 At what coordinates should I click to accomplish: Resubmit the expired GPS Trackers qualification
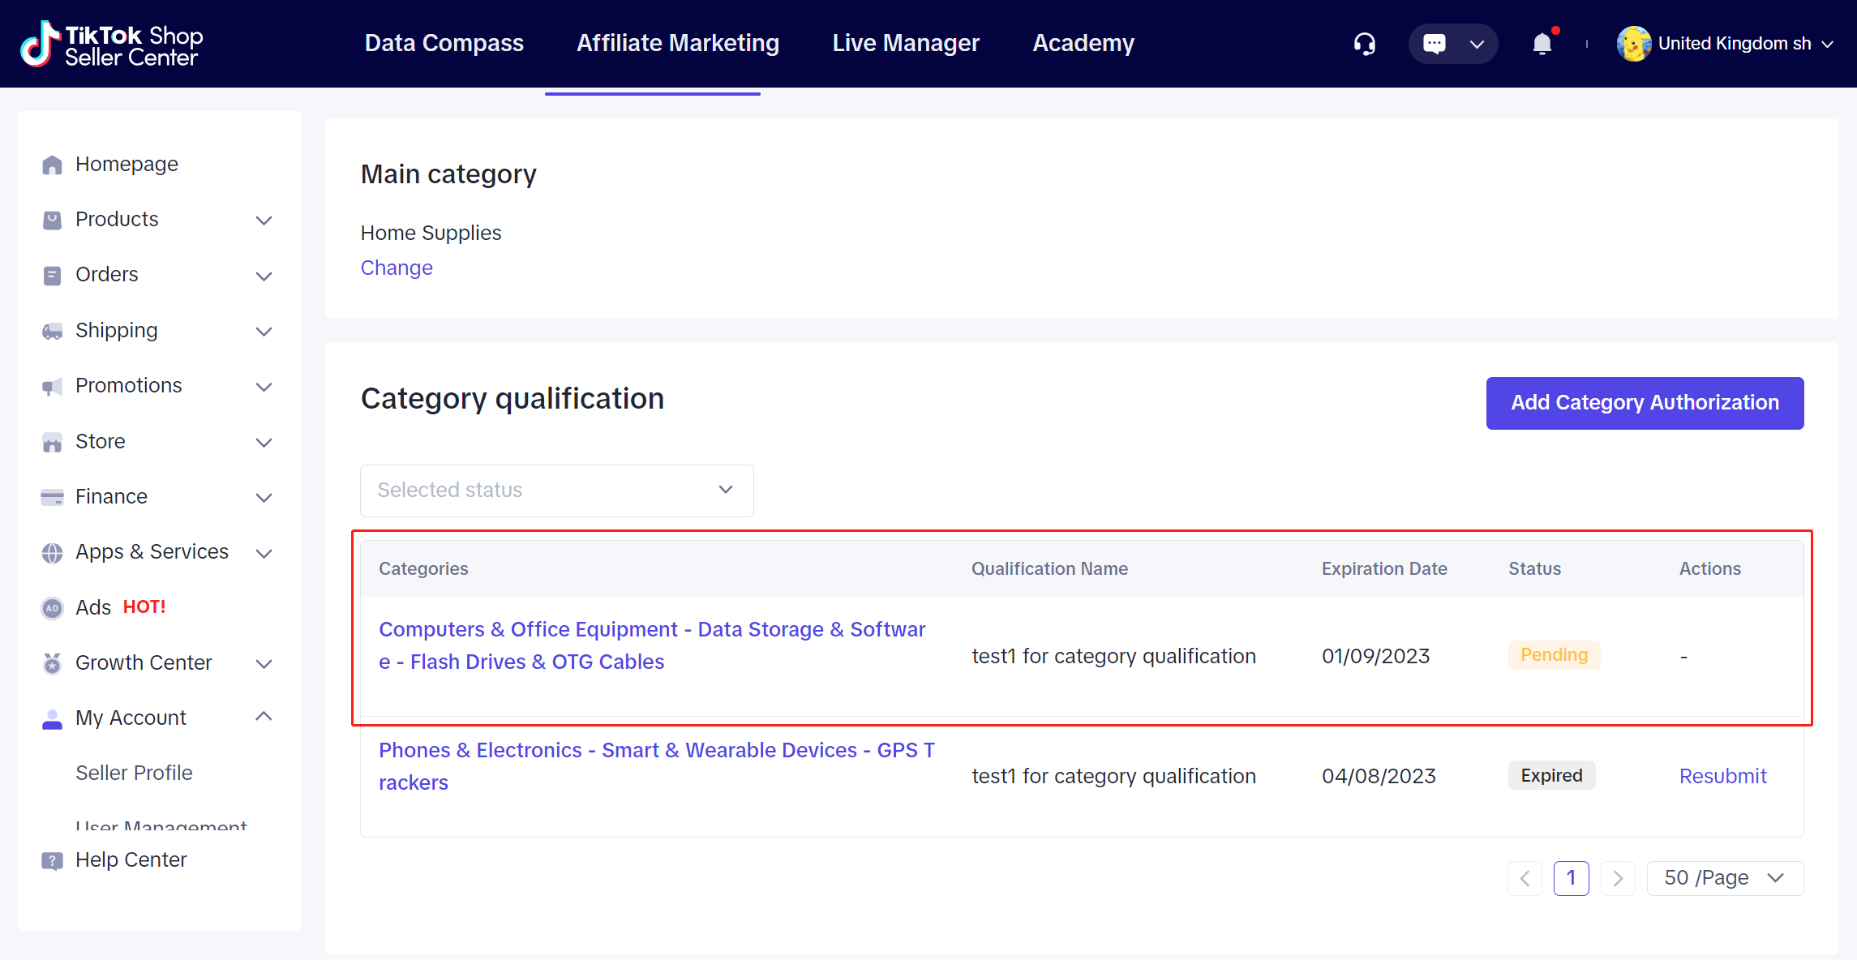coord(1722,777)
